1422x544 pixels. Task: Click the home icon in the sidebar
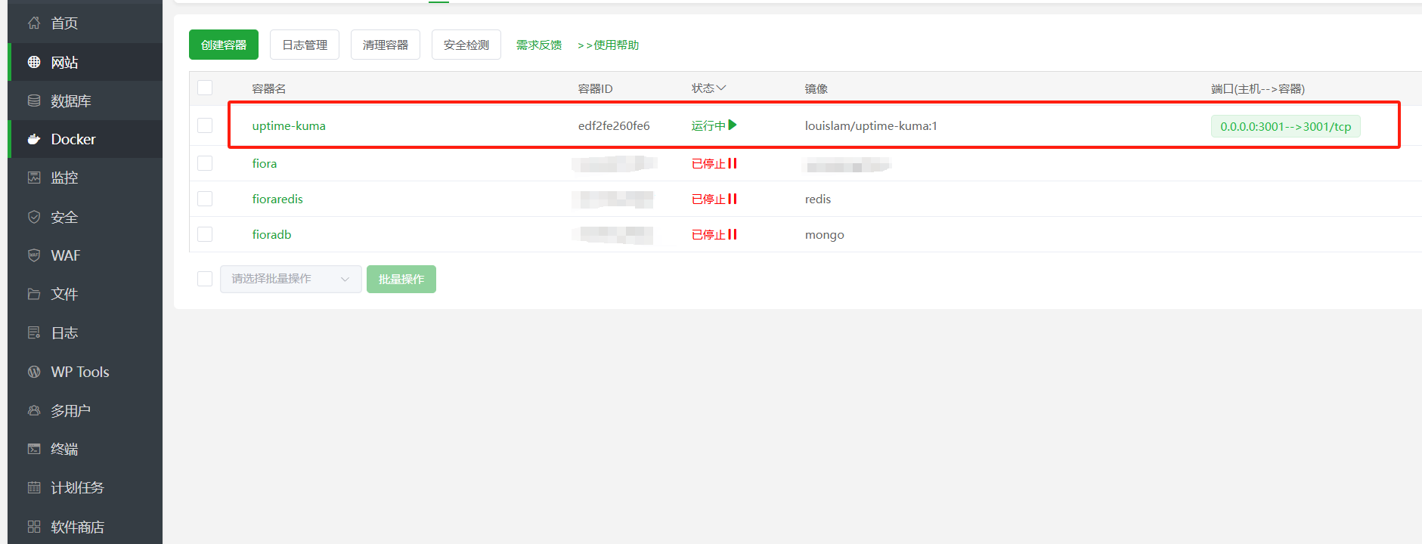34,23
